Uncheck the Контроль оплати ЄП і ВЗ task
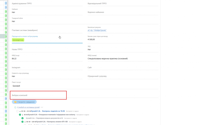 23,122
